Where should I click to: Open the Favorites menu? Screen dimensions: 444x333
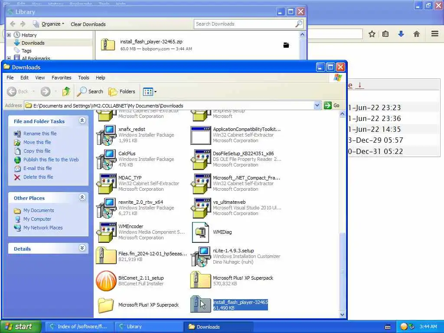pyautogui.click(x=62, y=78)
